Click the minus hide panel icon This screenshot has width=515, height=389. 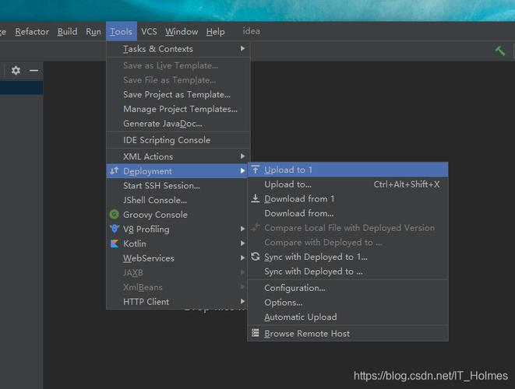tap(34, 70)
